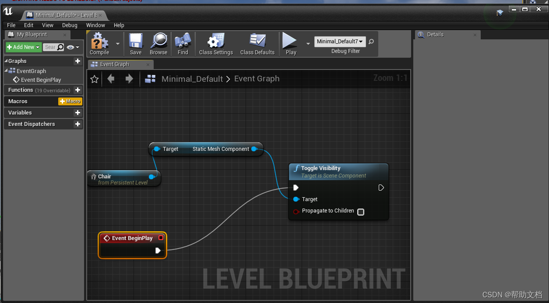Image resolution: width=549 pixels, height=303 pixels.
Task: Select the Event BeginPlay node
Action: (x=133, y=245)
